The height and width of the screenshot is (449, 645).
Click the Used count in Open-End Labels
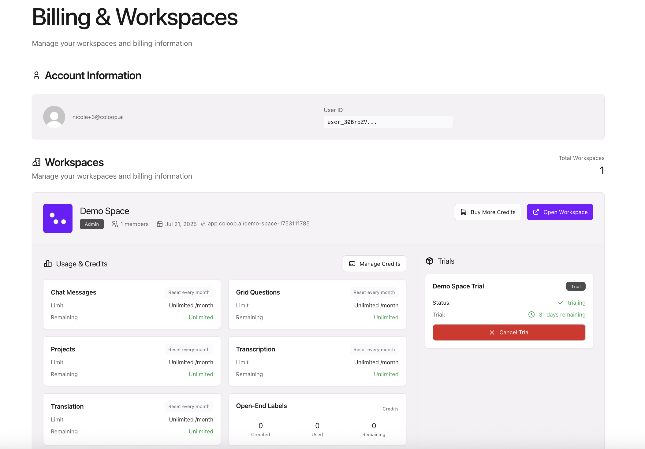click(317, 425)
